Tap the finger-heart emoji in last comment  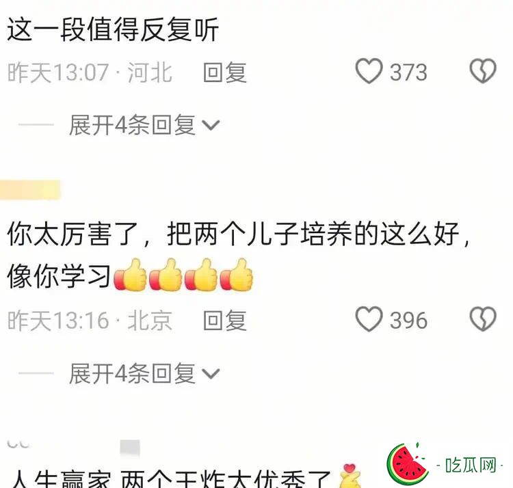tap(350, 476)
